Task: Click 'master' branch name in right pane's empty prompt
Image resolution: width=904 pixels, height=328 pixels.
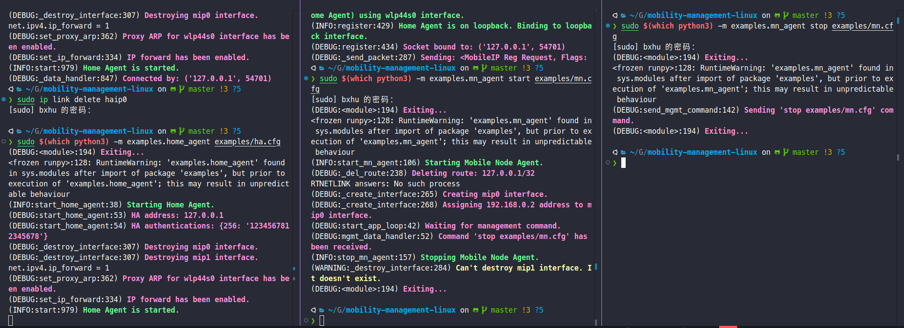Action: [x=806, y=152]
